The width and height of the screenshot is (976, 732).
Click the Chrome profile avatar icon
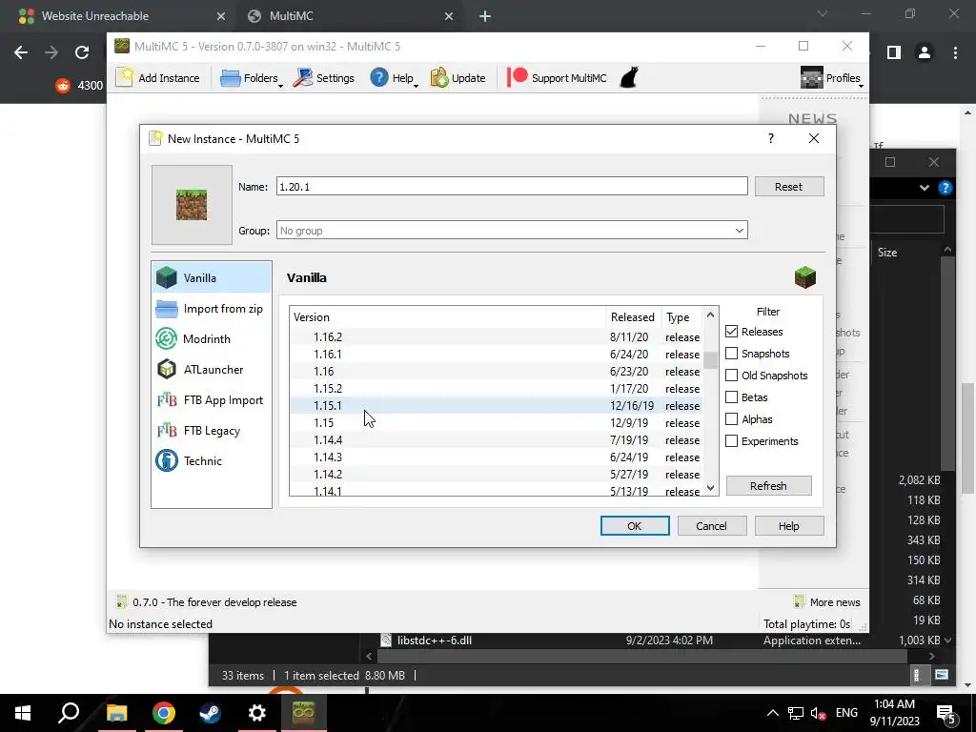[925, 53]
